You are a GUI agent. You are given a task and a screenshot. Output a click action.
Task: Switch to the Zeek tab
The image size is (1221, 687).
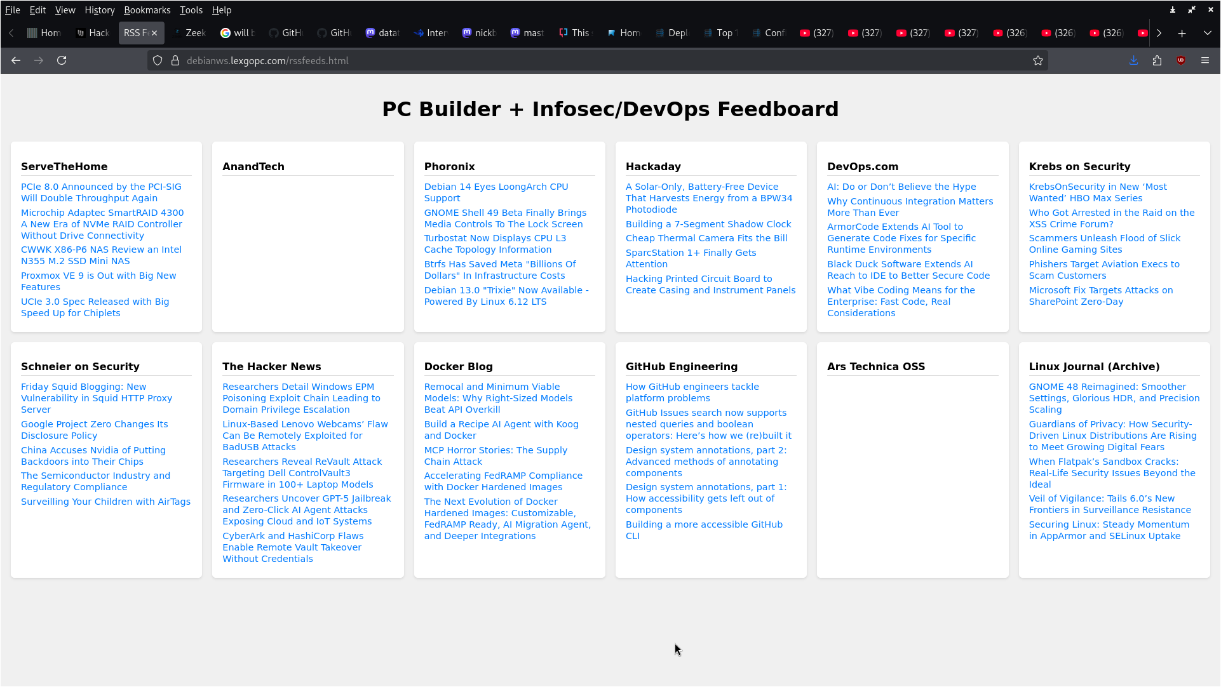pos(189,33)
